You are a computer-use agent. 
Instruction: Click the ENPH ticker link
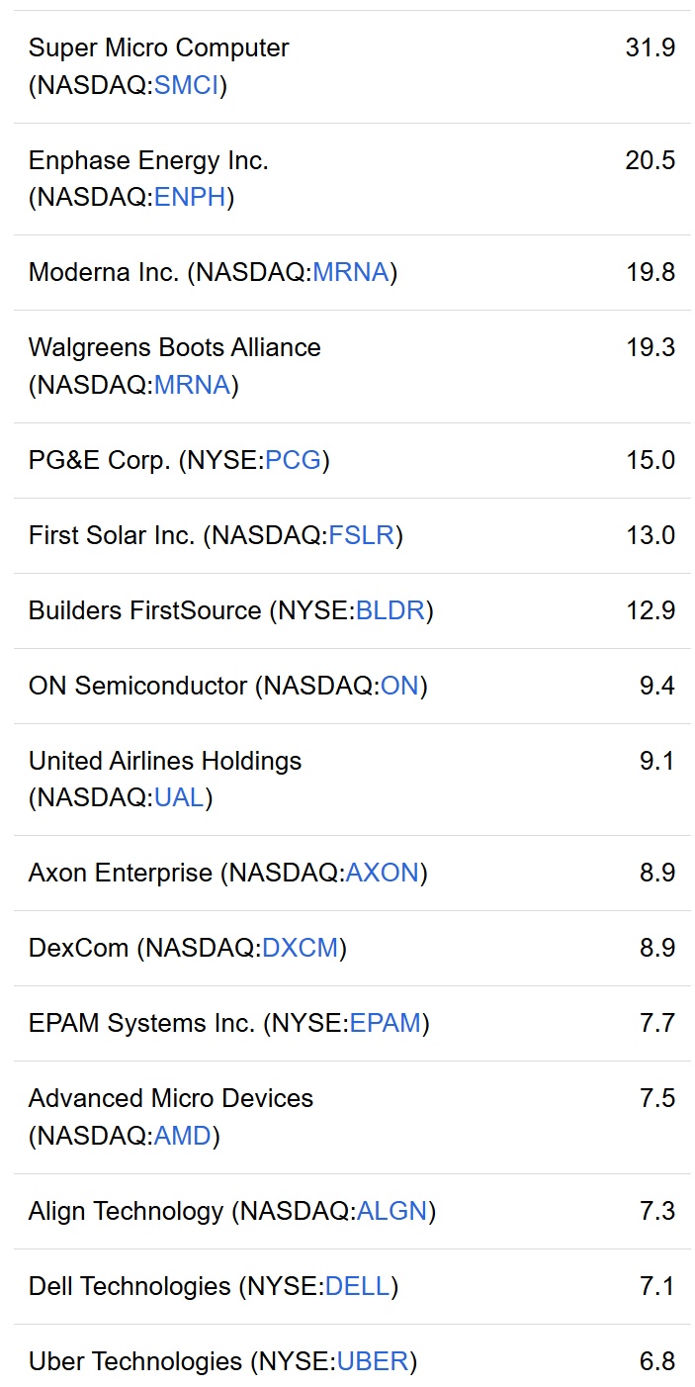[191, 198]
